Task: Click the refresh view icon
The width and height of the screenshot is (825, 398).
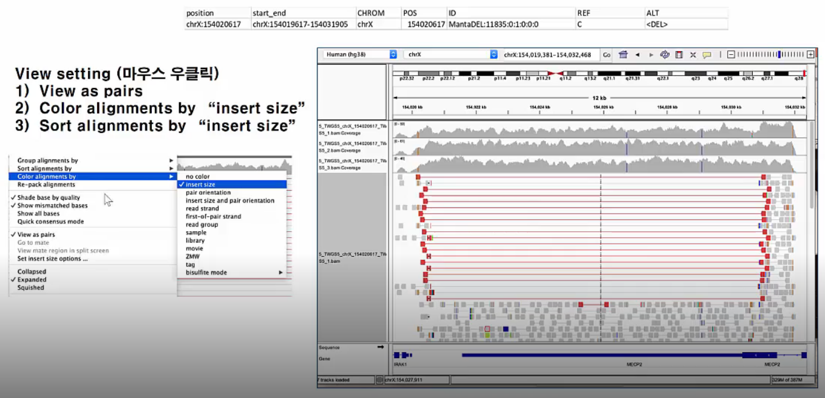Action: pos(665,55)
